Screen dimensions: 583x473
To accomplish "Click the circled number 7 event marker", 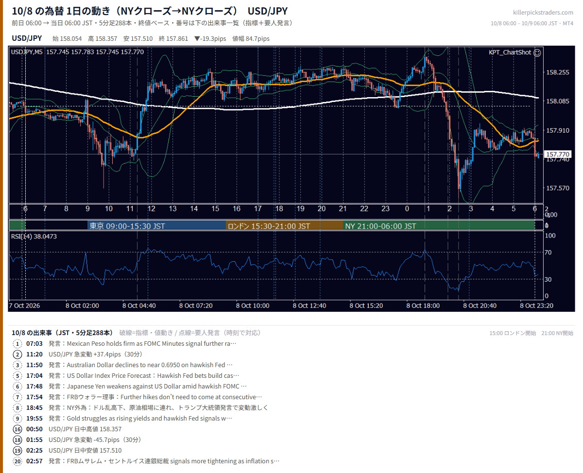I will click(17, 397).
